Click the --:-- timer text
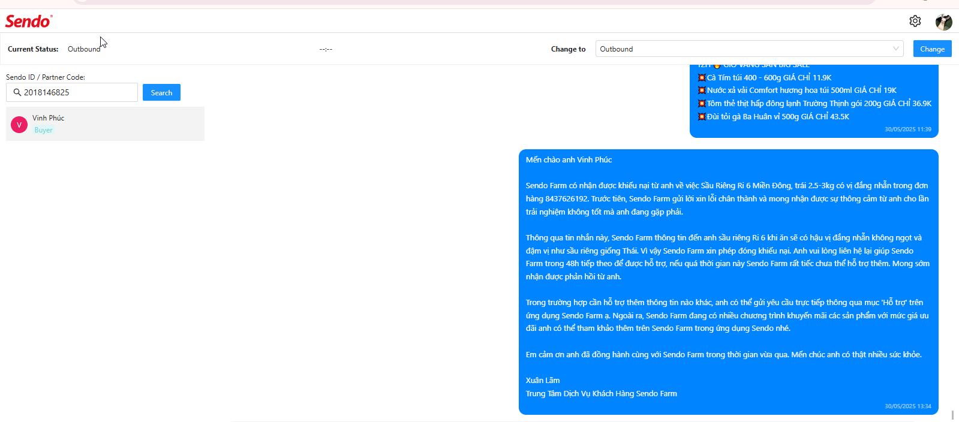The height and width of the screenshot is (422, 959). point(326,49)
